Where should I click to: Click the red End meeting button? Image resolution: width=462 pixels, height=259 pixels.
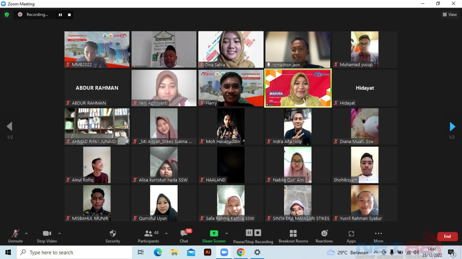tap(447, 236)
